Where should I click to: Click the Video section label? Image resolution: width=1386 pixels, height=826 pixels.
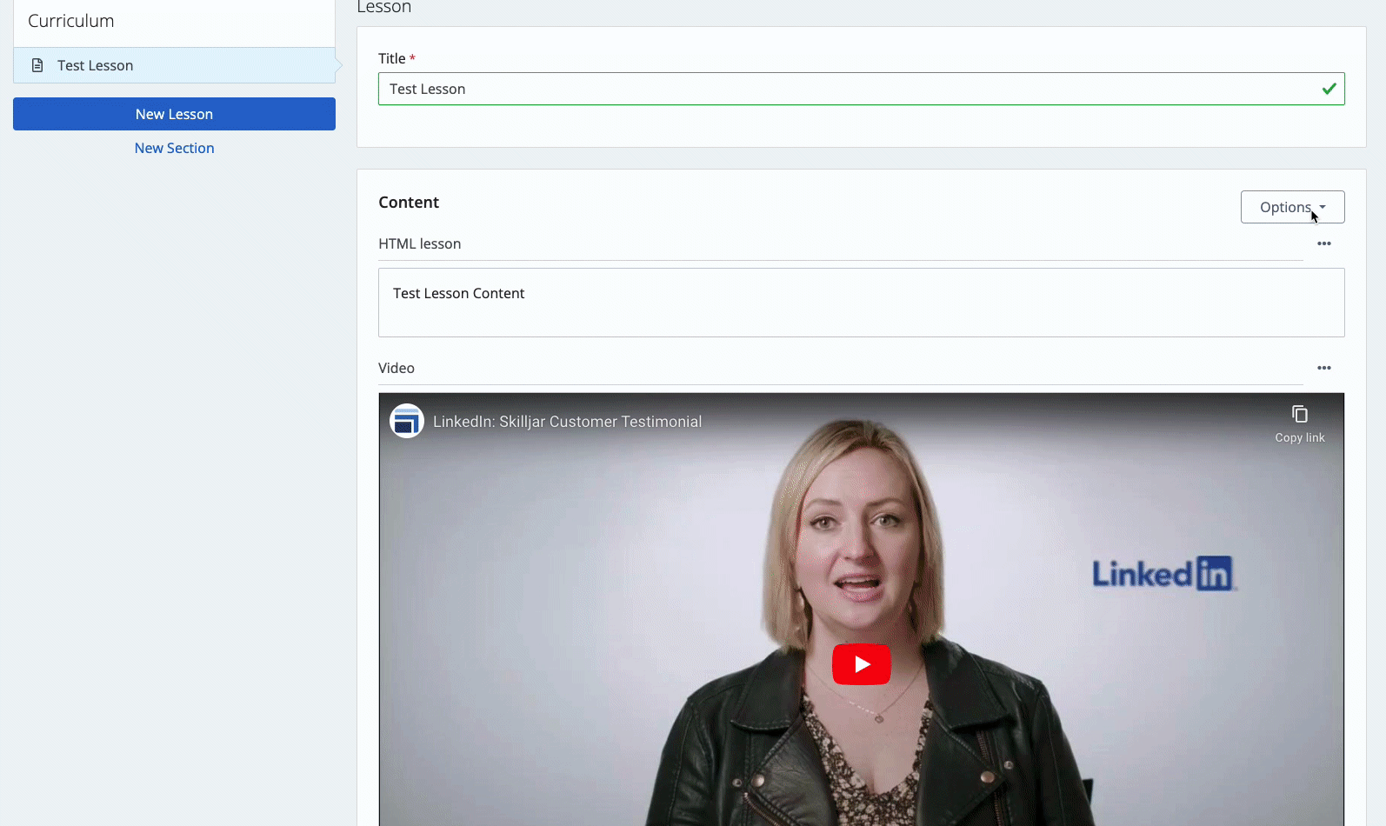pyautogui.click(x=396, y=368)
